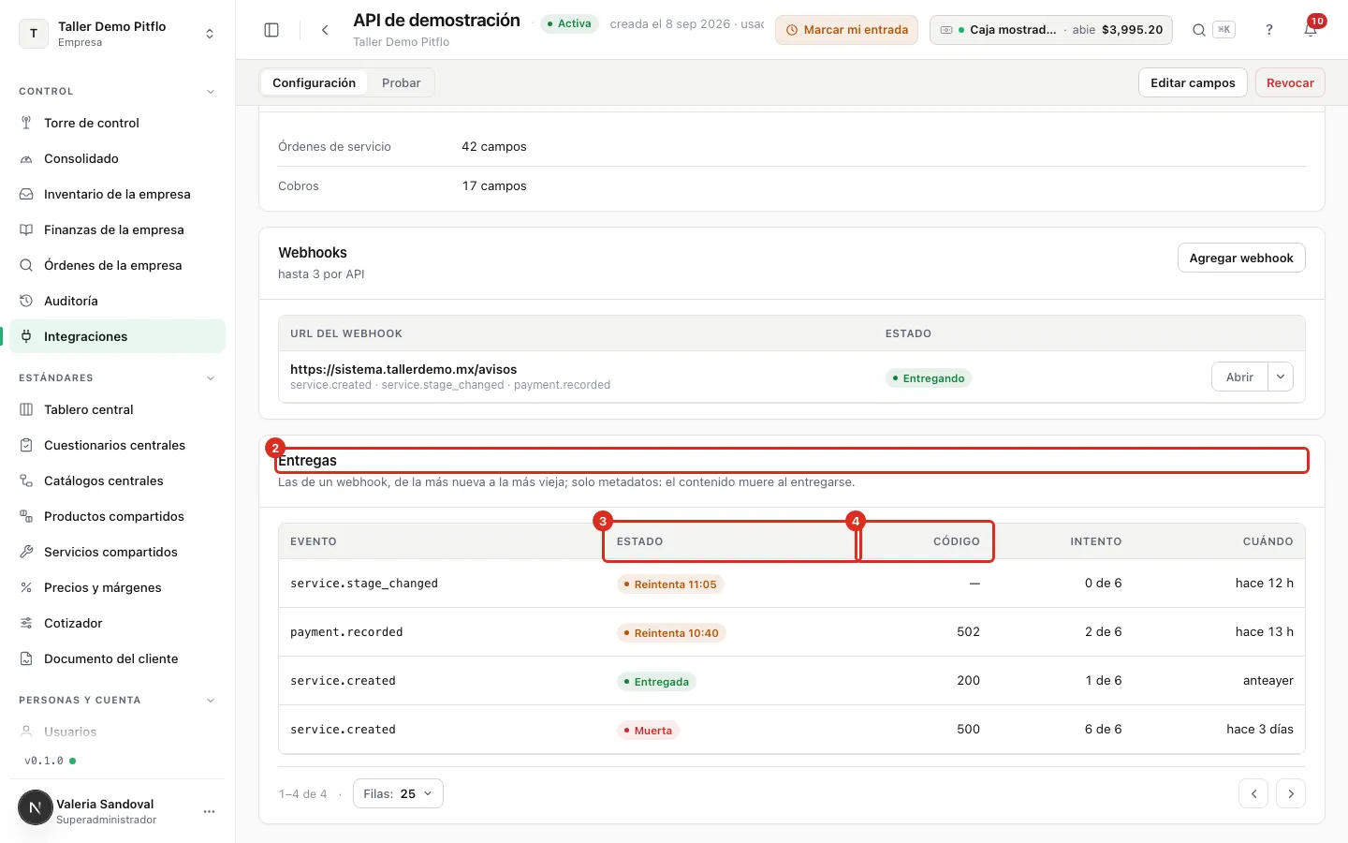1348x843 pixels.
Task: Click the webhook URL sistema.tallerdemo.mx/avisos
Action: point(403,369)
